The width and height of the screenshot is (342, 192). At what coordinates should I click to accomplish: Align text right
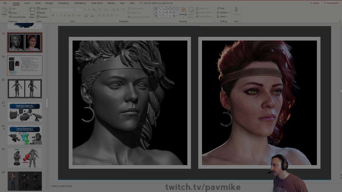tap(108, 15)
